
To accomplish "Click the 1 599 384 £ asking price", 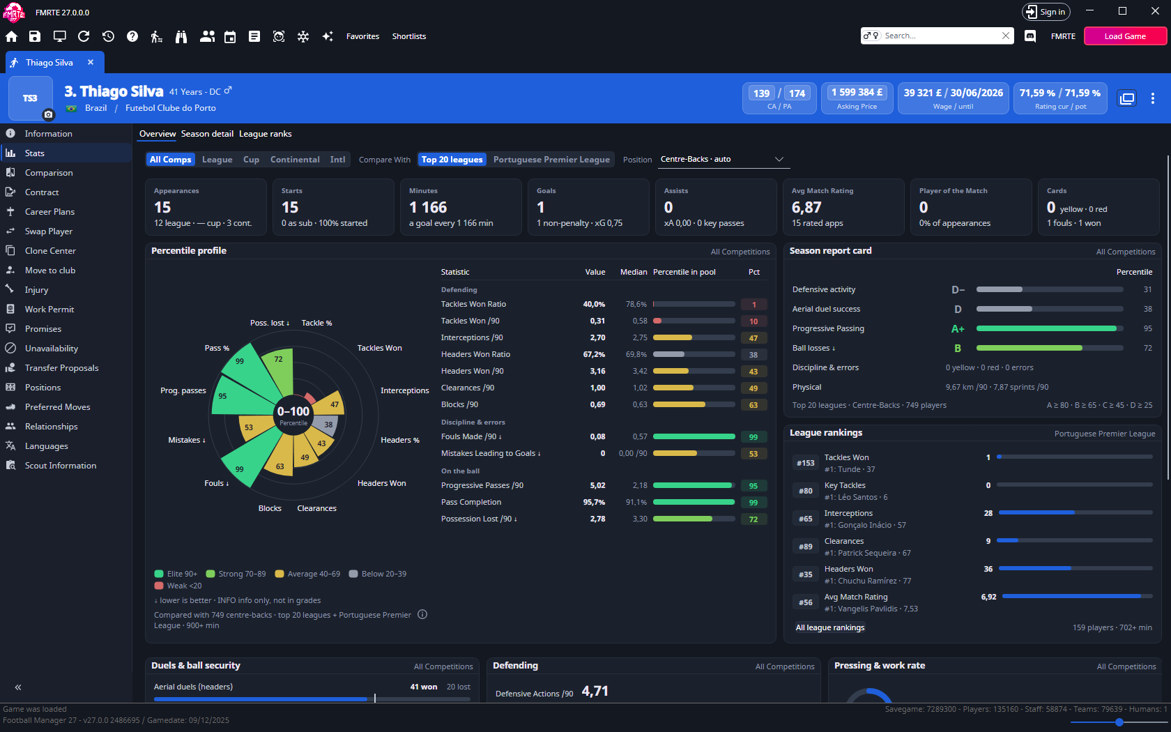I will [x=857, y=92].
